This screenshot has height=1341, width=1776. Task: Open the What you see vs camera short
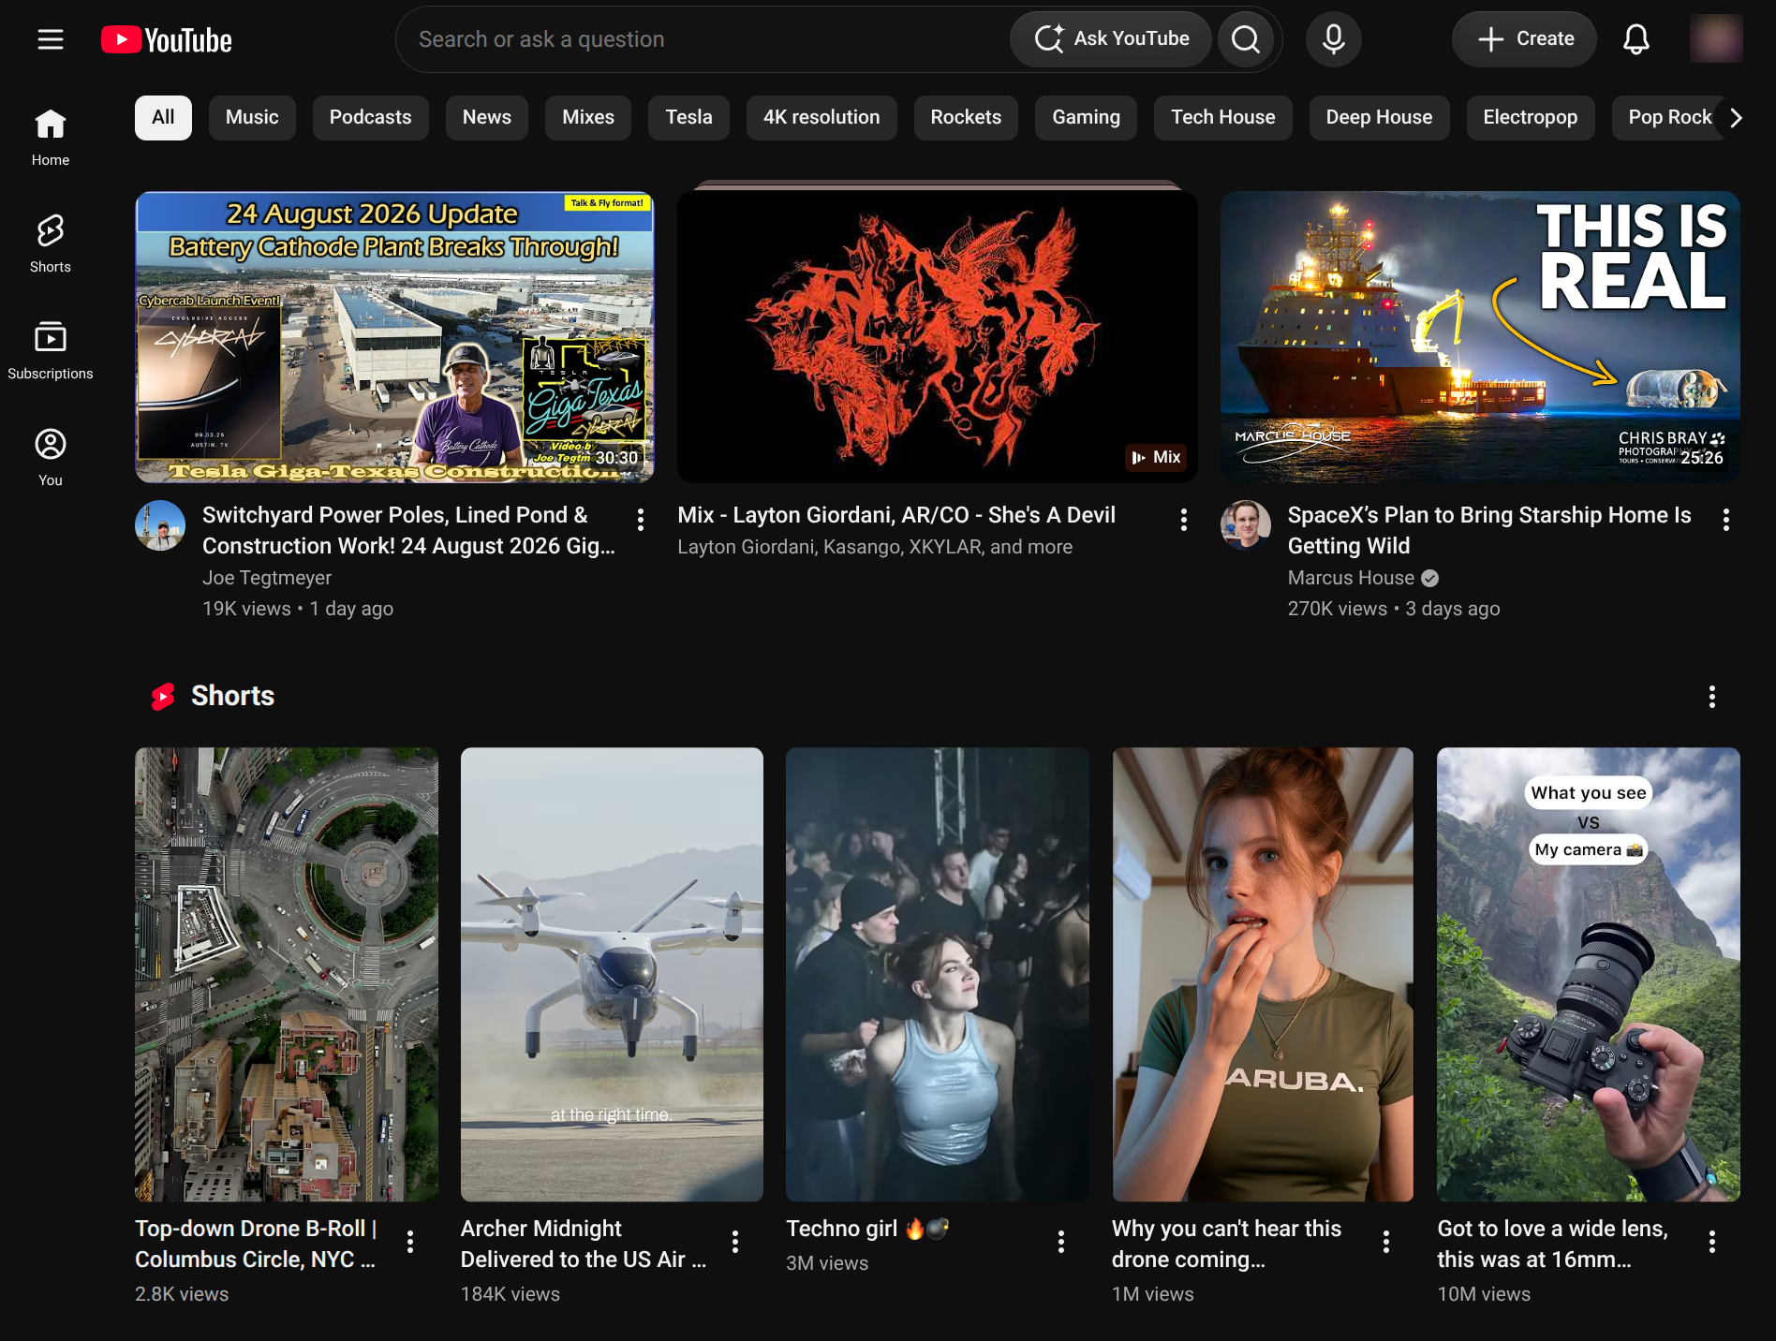tap(1589, 974)
